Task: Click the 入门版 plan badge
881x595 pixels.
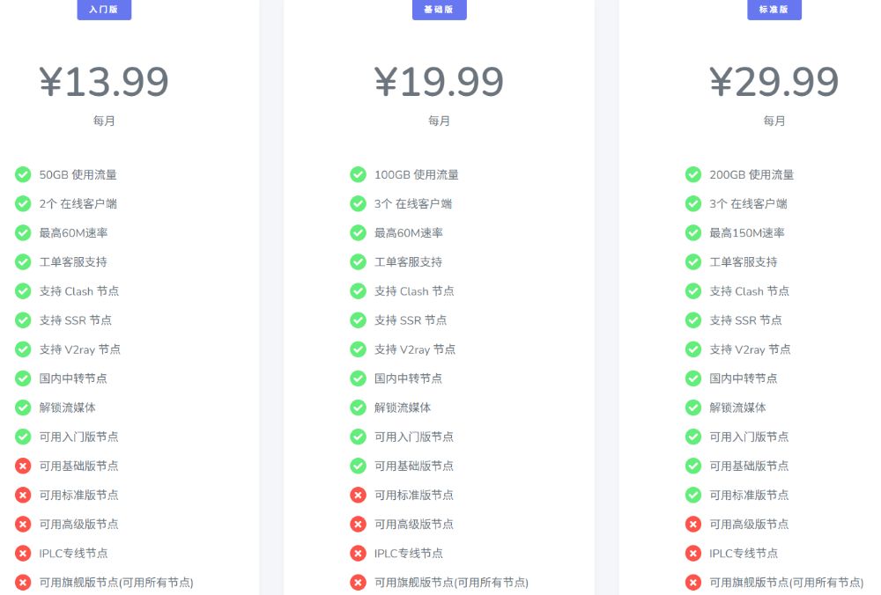Action: 104,10
